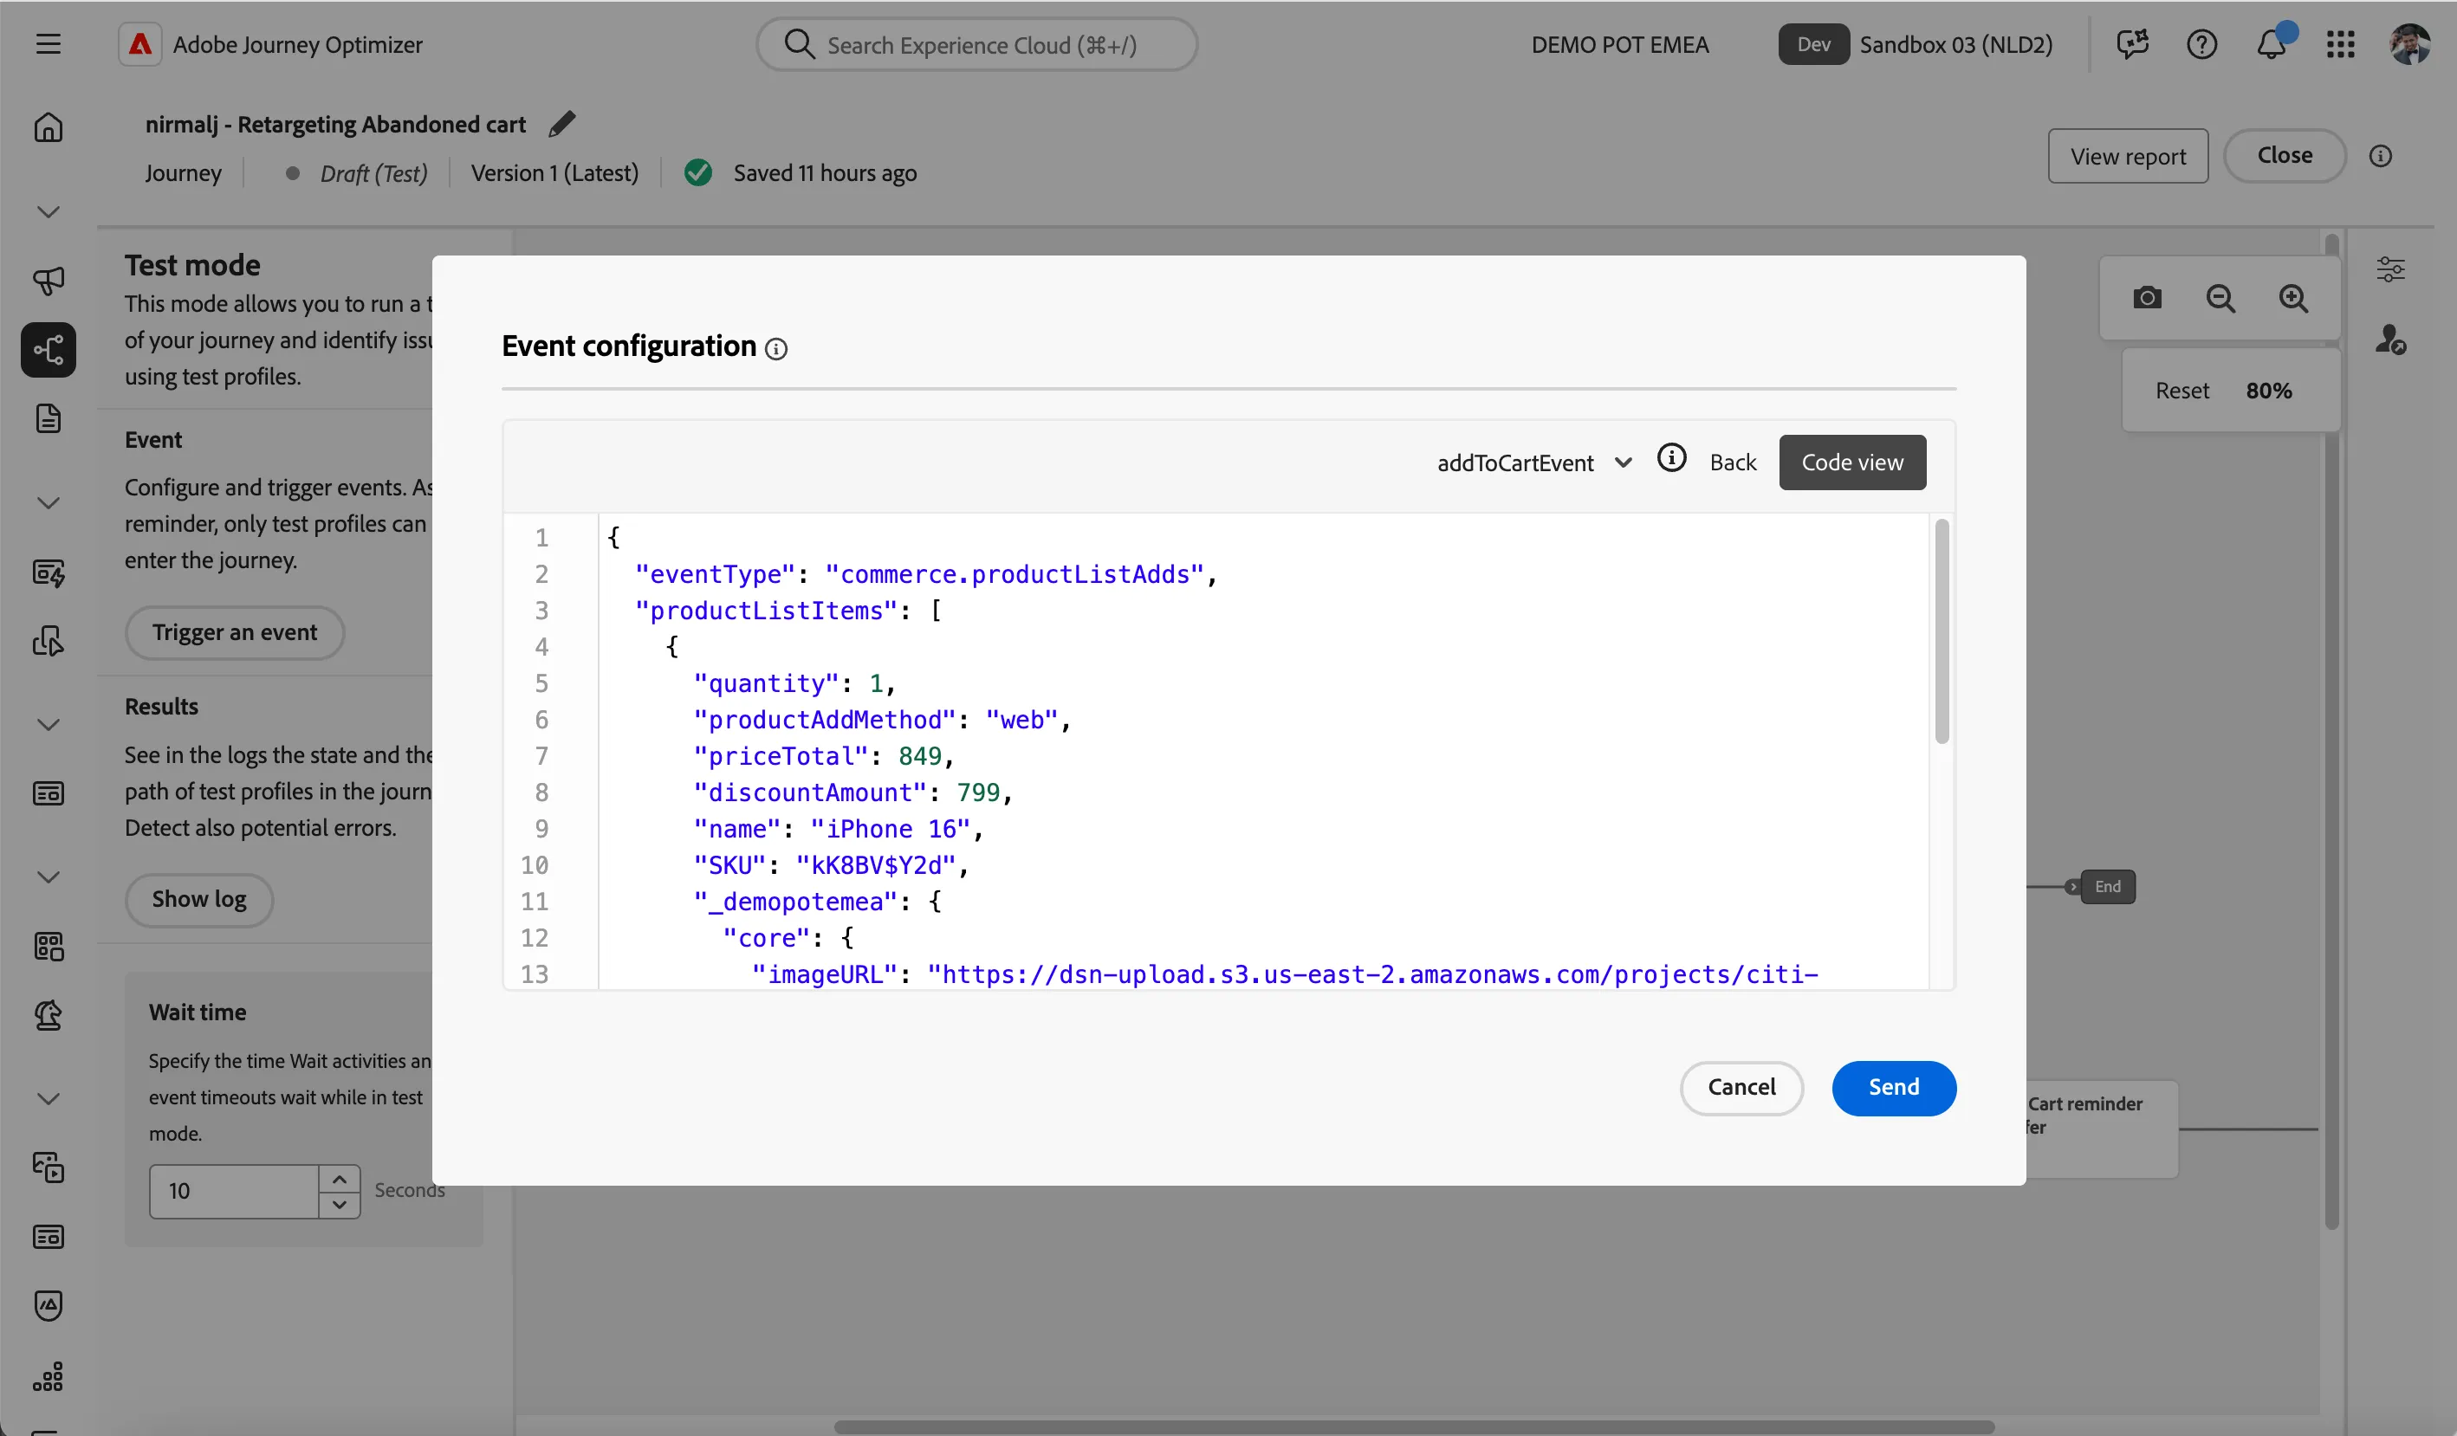Click the Show log button
The width and height of the screenshot is (2457, 1436).
[199, 899]
